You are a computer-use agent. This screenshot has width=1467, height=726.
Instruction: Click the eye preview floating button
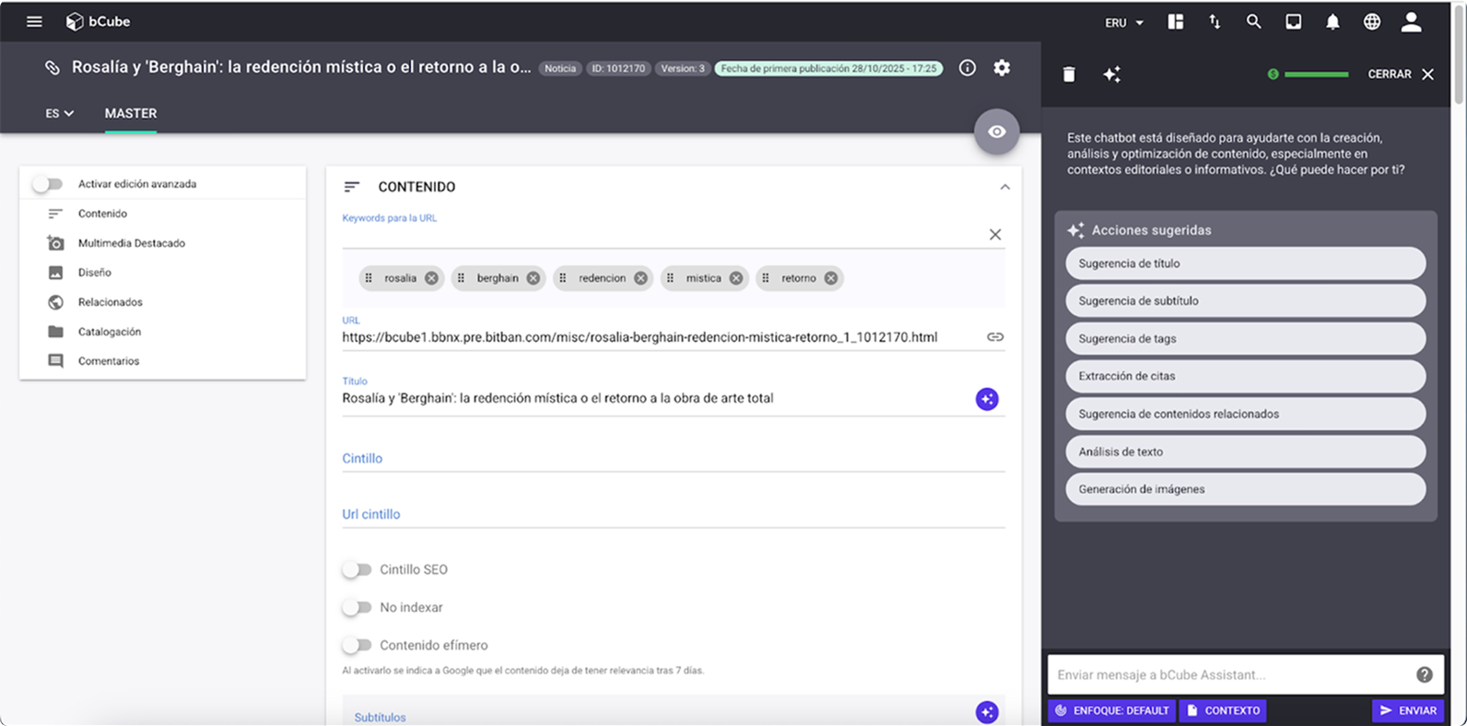997,132
